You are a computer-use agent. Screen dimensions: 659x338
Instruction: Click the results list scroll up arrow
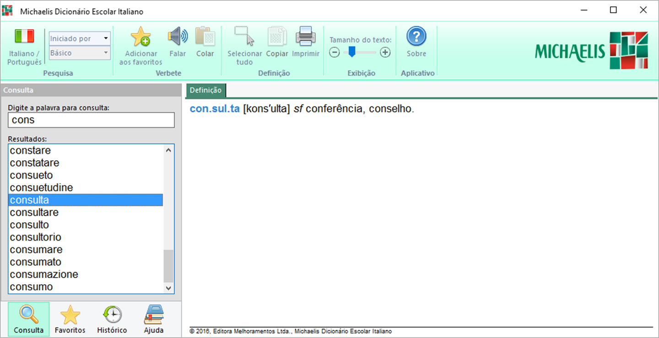pyautogui.click(x=168, y=150)
